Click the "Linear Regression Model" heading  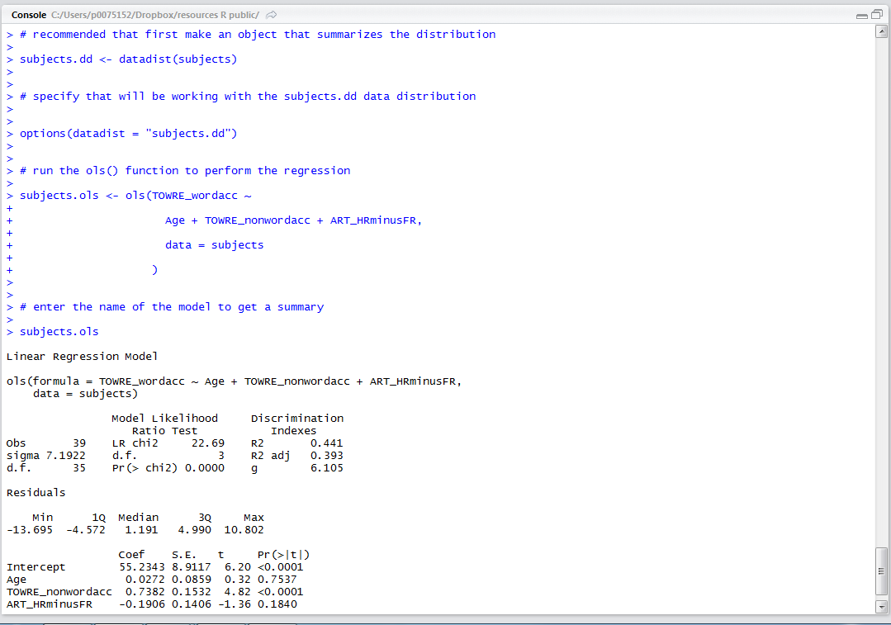click(x=82, y=357)
